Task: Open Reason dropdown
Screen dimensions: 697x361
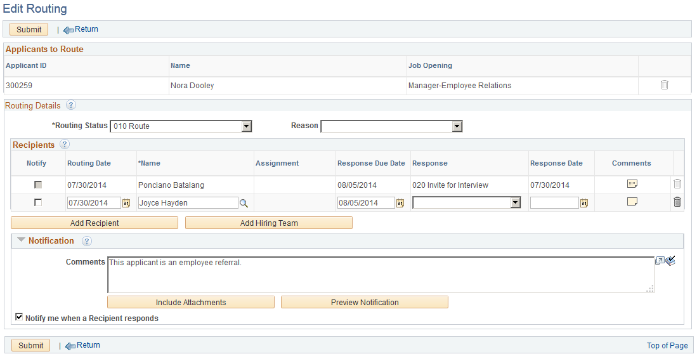Action: [x=391, y=126]
